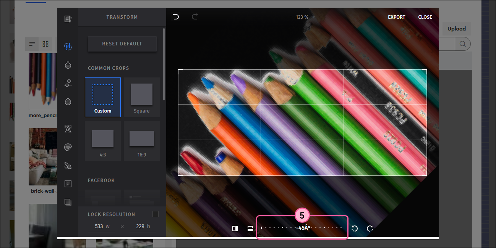Select the Square crop preset
Viewport: 496px width, 248px height.
[142, 97]
